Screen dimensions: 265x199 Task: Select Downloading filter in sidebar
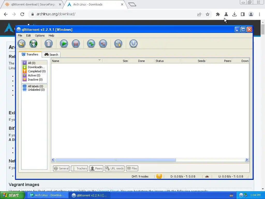(x=34, y=67)
